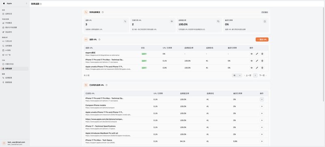Click the Apple logo in the sidebar header
Image resolution: width=325 pixels, height=147 pixels.
(4, 4)
